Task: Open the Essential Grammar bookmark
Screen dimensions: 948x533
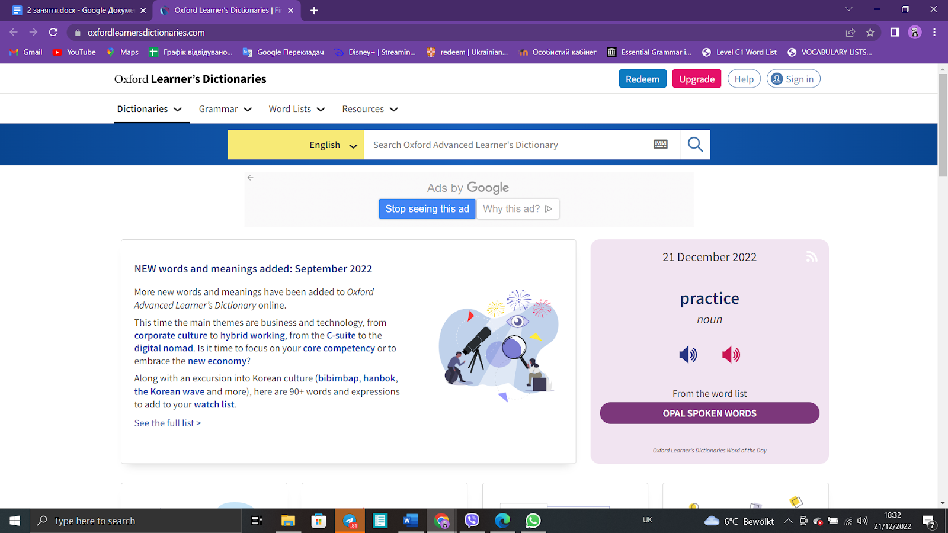Action: (649, 52)
